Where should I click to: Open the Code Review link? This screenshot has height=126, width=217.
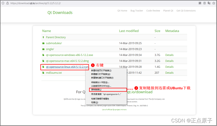click(x=153, y=11)
